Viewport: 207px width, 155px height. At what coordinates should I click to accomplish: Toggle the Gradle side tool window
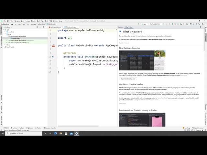pos(206,30)
